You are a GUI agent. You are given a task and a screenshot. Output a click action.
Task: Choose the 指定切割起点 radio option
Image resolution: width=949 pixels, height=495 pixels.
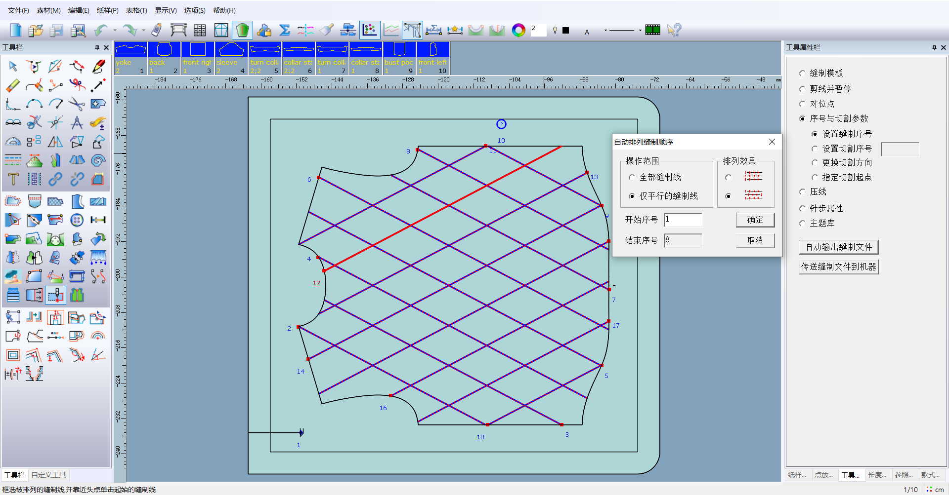click(x=815, y=177)
